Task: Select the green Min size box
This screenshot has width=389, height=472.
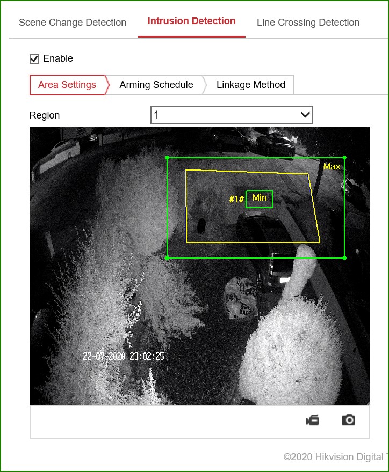Action: pyautogui.click(x=259, y=199)
